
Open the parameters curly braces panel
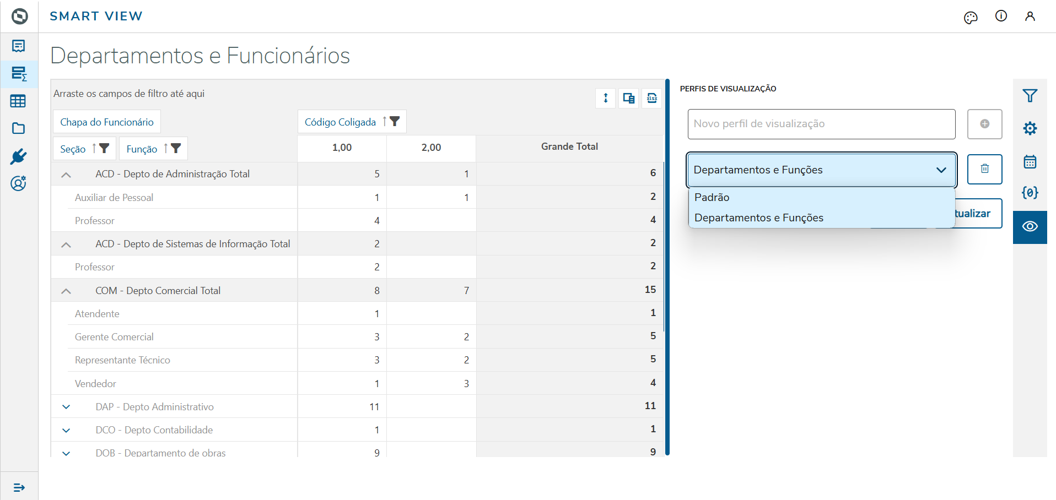[x=1030, y=193]
